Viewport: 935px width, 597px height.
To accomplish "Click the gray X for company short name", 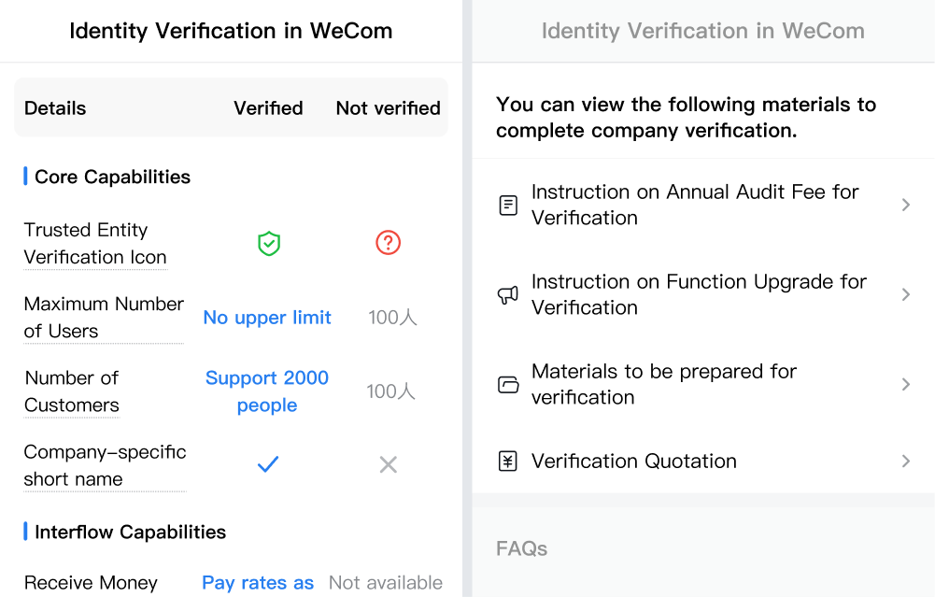I will (389, 464).
